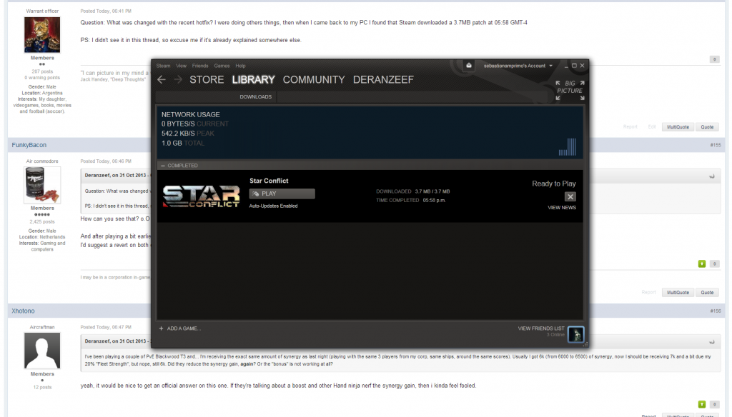Toggle MultiQuote on FunkyBacon's post
Viewport: 732px width, 417px height.
(x=677, y=292)
